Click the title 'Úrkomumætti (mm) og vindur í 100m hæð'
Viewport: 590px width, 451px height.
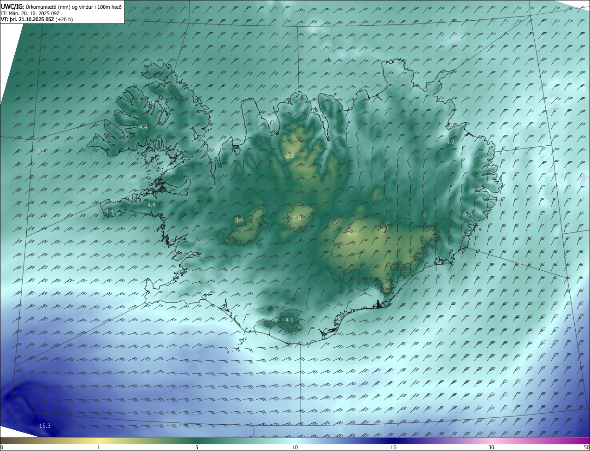pos(74,6)
